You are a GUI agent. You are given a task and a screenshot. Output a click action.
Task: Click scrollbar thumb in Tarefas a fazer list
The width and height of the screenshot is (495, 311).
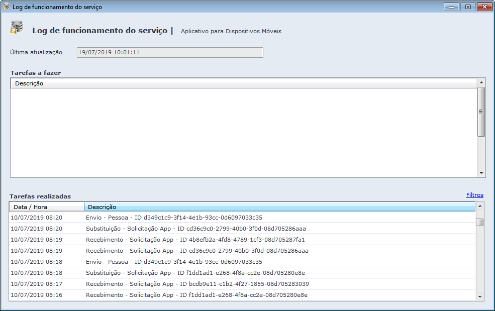tap(481, 112)
